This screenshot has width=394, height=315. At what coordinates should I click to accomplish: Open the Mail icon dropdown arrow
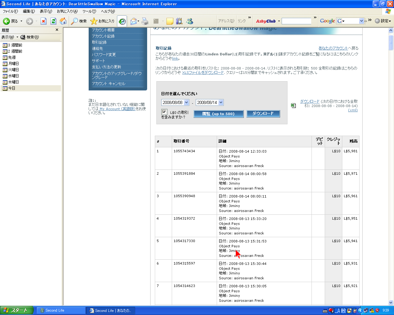[x=138, y=21]
